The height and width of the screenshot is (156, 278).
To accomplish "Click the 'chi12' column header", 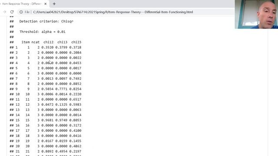I will coord(48,42).
